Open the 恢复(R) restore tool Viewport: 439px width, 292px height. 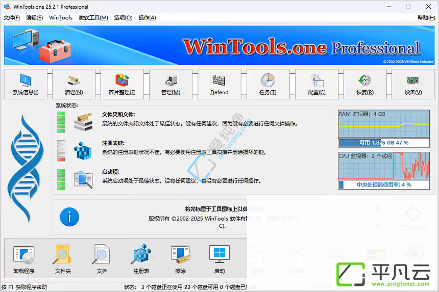pos(365,84)
